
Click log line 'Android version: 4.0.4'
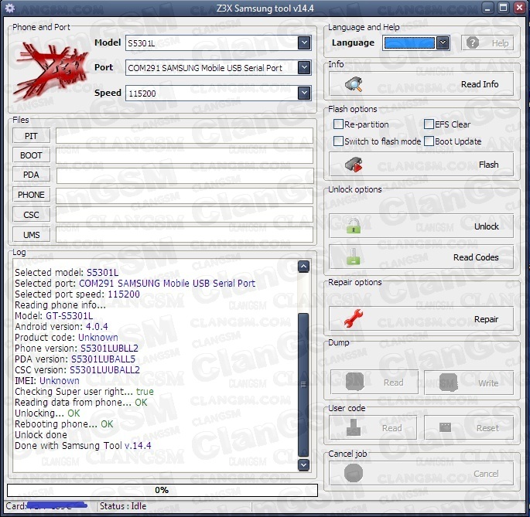click(x=62, y=327)
